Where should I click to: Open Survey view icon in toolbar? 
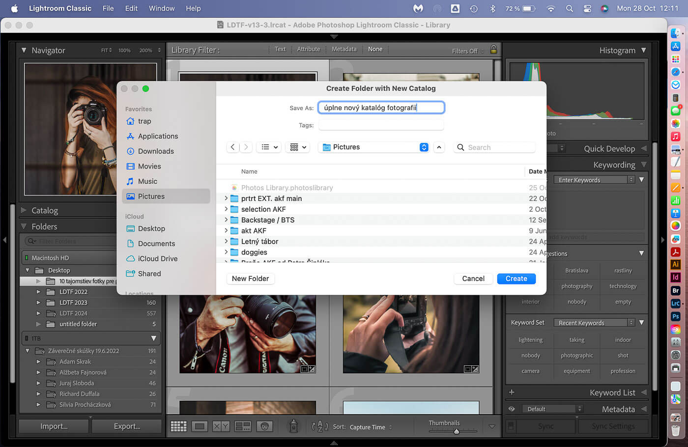click(x=243, y=426)
